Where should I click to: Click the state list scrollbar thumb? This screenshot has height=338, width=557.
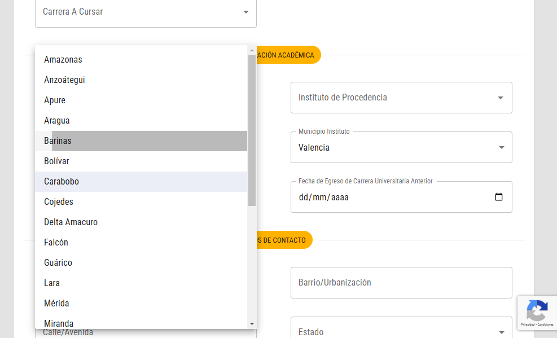252,130
